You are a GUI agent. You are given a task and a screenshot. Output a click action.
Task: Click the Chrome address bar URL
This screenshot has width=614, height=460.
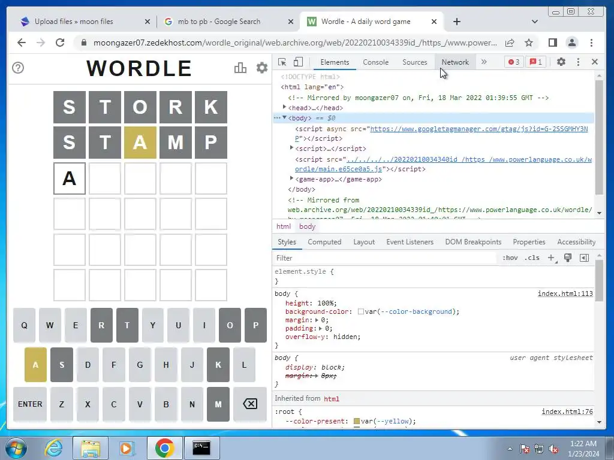295,43
